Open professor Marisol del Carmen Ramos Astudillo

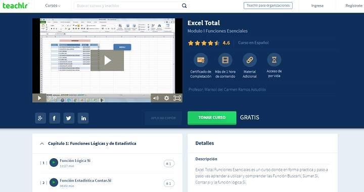[235, 90]
